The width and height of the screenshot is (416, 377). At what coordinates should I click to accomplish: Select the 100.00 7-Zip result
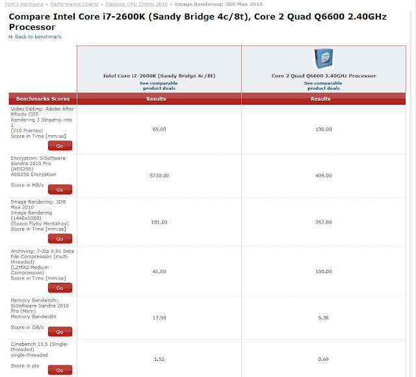tap(324, 272)
